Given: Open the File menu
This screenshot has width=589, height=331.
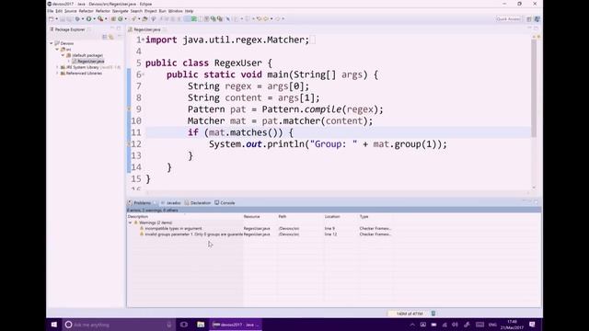Looking at the screenshot, I should pyautogui.click(x=50, y=11).
